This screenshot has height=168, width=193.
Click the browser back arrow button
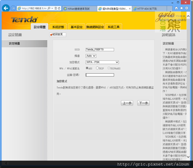point(5,8)
